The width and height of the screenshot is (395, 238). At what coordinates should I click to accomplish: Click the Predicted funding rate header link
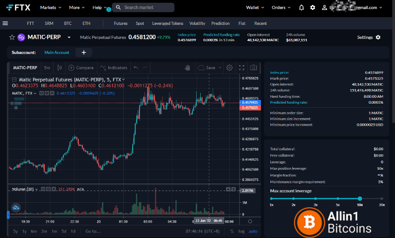coord(222,35)
